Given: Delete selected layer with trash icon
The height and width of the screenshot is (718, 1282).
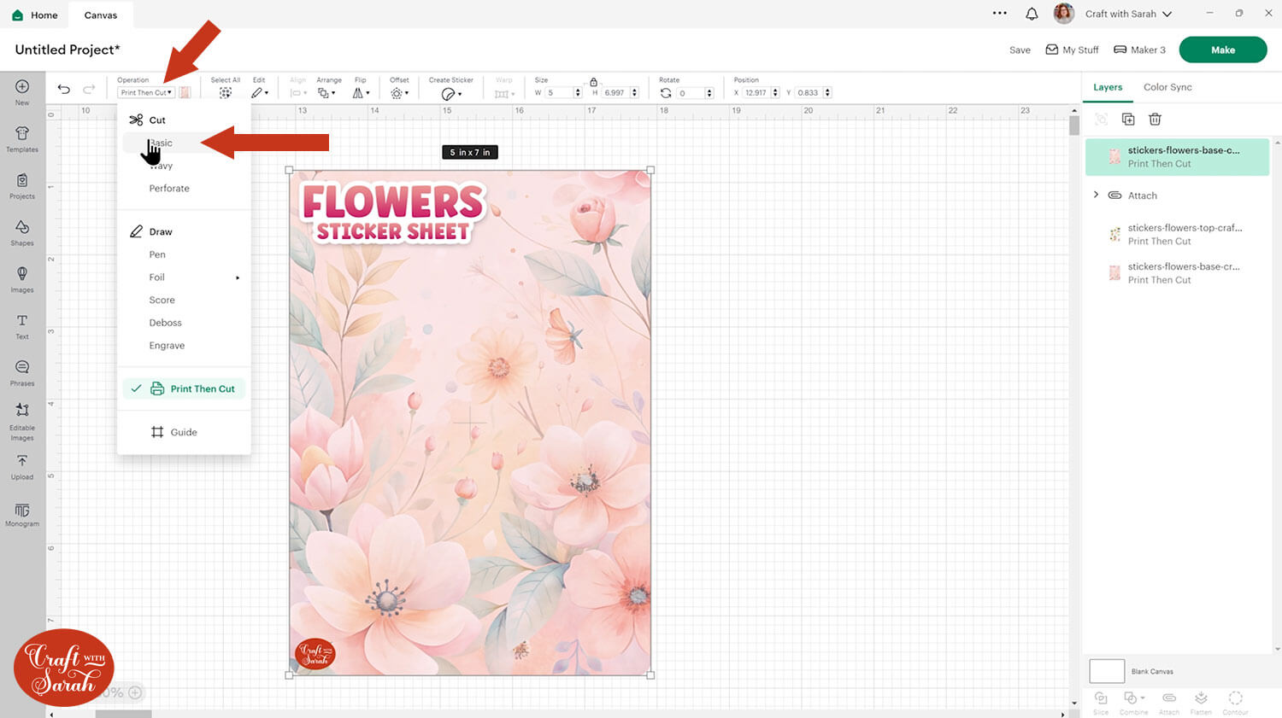Looking at the screenshot, I should tap(1155, 120).
